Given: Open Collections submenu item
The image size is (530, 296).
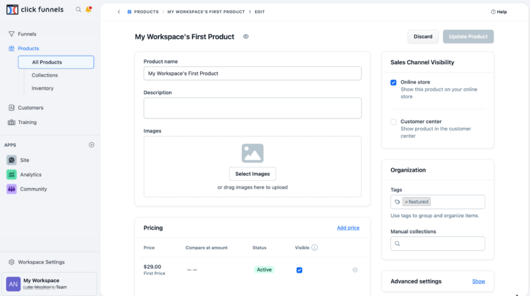Looking at the screenshot, I should pyautogui.click(x=44, y=75).
